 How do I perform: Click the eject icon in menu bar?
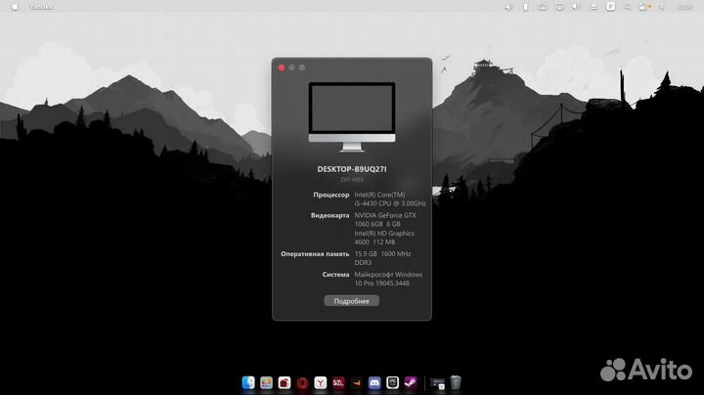pos(594,7)
